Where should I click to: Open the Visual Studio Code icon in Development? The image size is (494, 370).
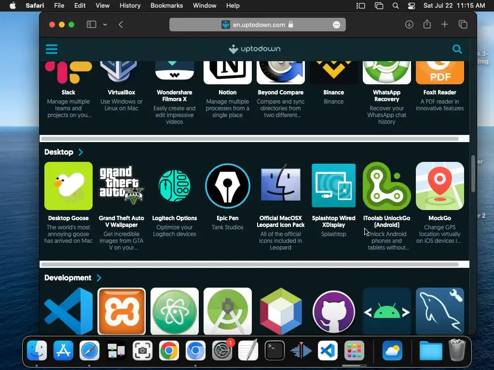[69, 311]
